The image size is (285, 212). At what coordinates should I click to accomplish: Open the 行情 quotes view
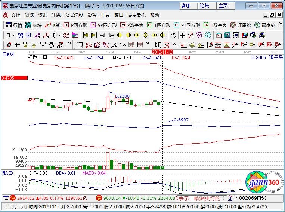[13, 25]
